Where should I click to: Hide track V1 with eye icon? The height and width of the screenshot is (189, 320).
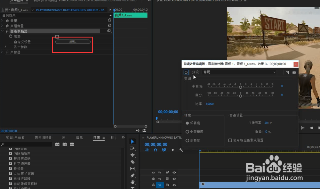click(174, 185)
